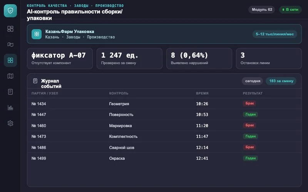
Task: Select batch № 1460
Action: point(39,126)
